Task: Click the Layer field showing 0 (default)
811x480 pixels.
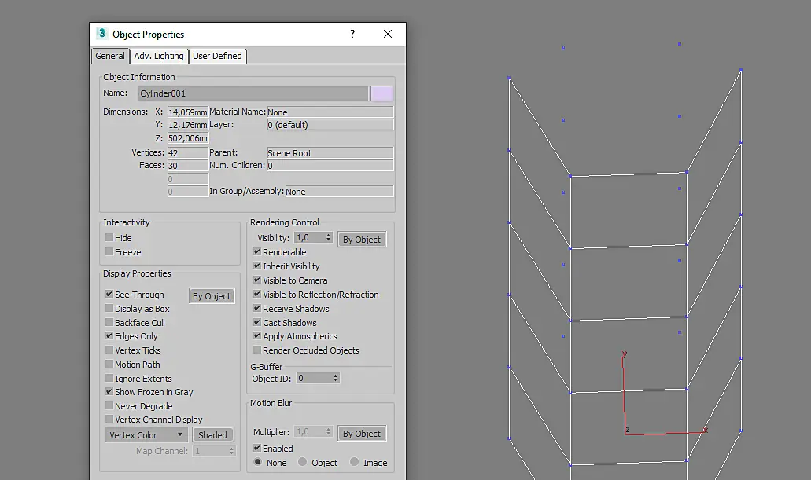Action: (330, 125)
